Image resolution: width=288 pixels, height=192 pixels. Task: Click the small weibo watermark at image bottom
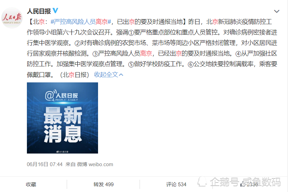(62, 152)
